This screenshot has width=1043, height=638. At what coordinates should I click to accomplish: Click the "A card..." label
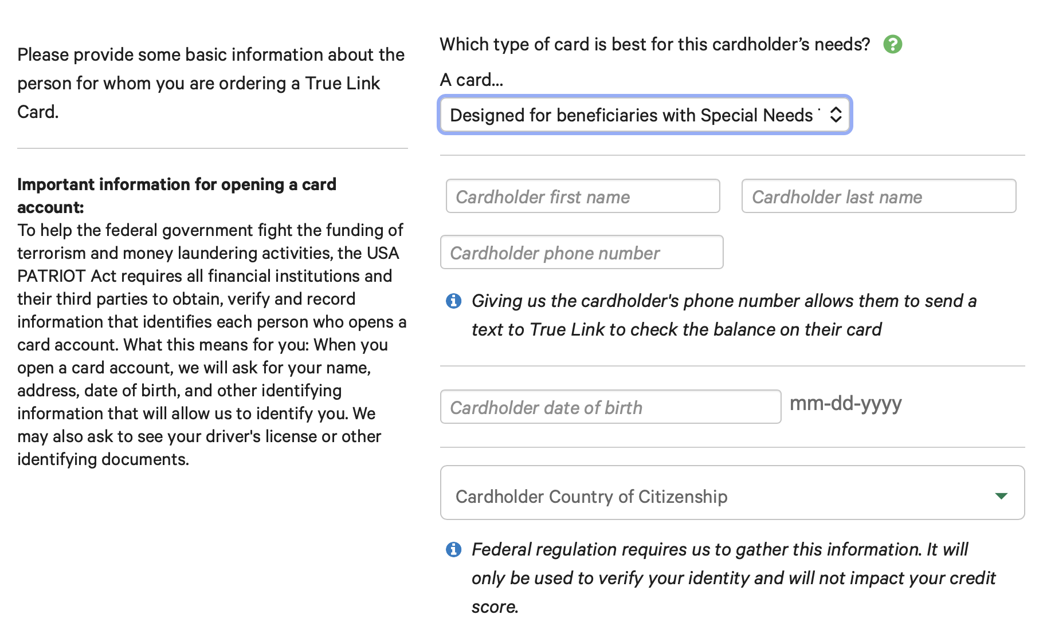click(x=471, y=80)
